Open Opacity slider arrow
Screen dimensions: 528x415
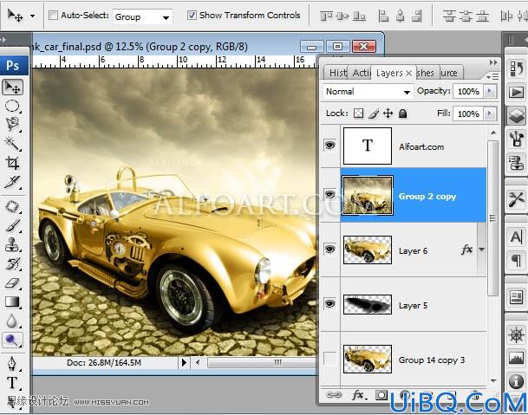(x=491, y=91)
